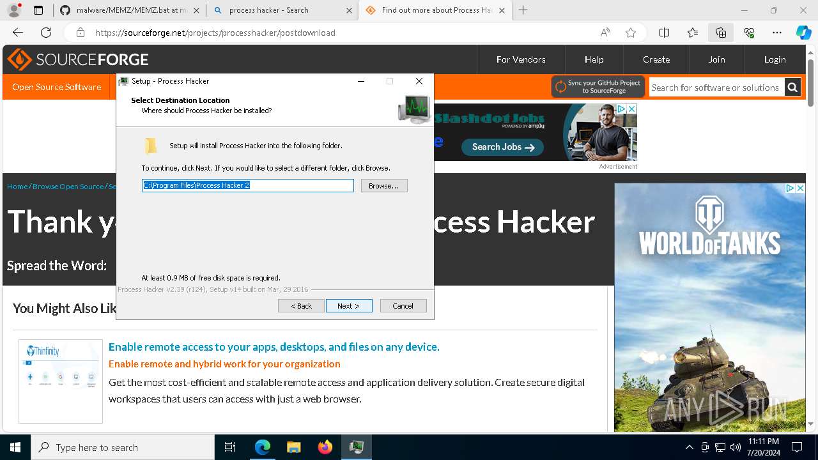Open the notification center icon
This screenshot has width=818, height=460.
[x=797, y=447]
